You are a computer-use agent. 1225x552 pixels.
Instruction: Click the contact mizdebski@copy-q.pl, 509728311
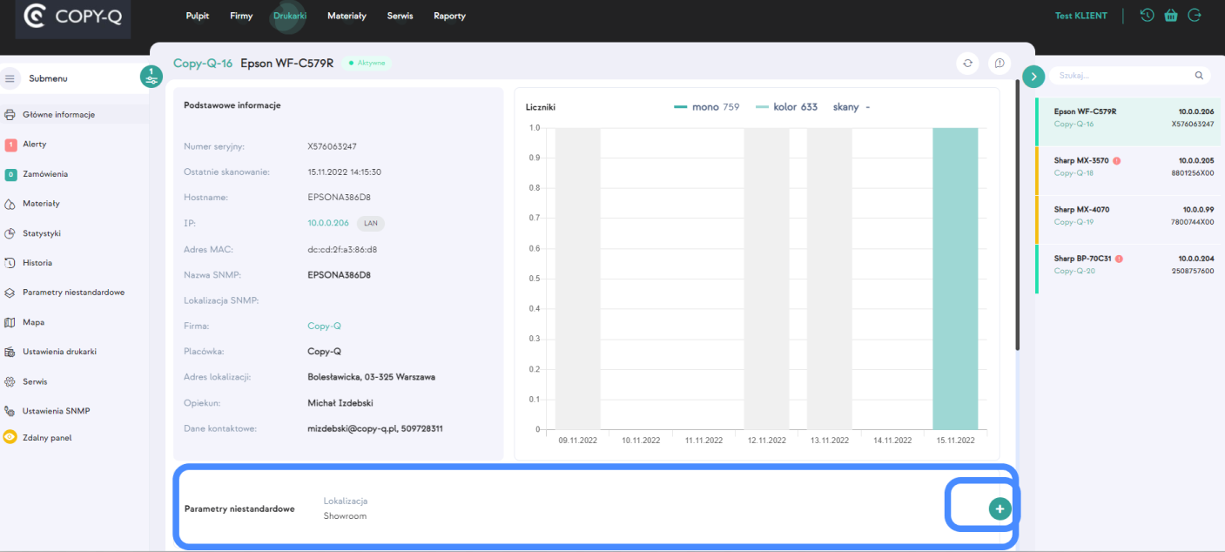pyautogui.click(x=375, y=428)
